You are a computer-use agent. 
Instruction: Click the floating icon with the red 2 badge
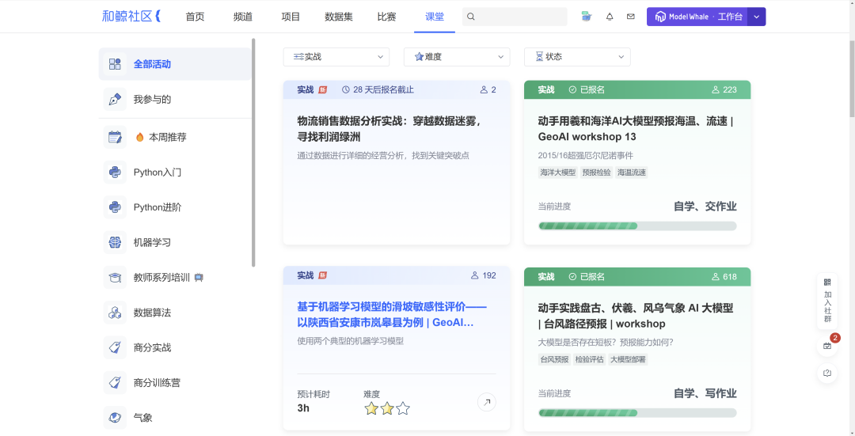(827, 346)
